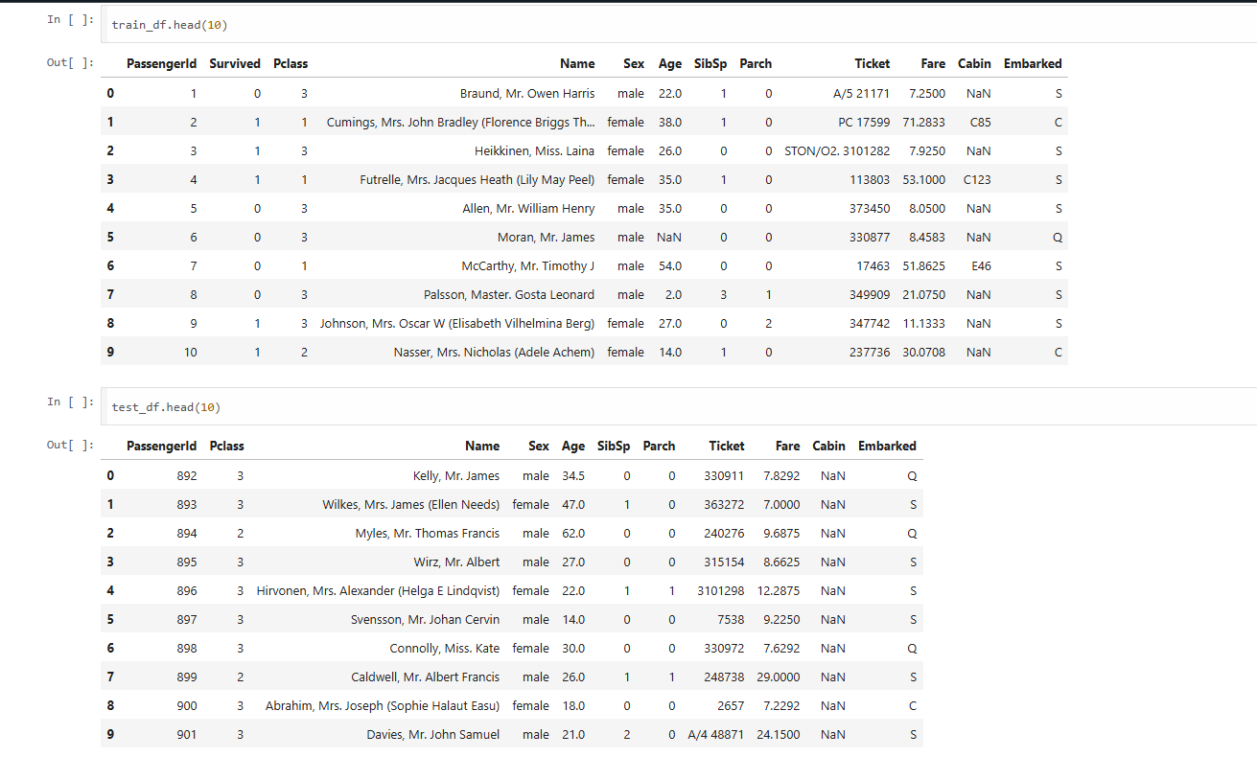Click name Caldwell, Mr. Albert Francis
Image resolution: width=1257 pixels, height=757 pixels.
coord(426,677)
